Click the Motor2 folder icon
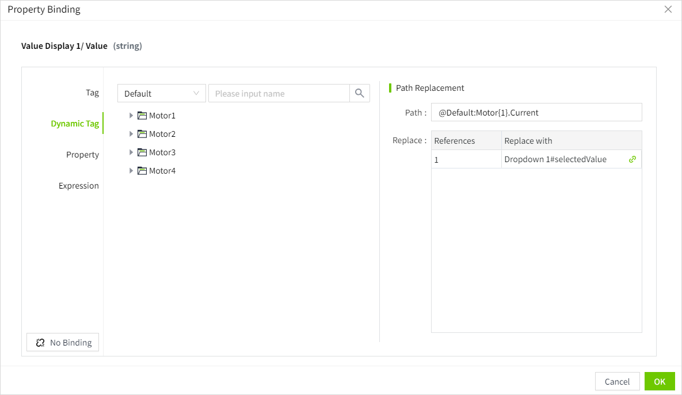Viewport: 682px width, 395px height. (x=142, y=134)
